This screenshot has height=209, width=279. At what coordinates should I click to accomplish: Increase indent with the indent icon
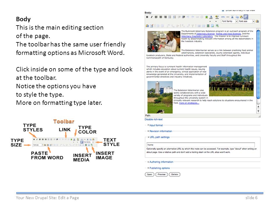pyautogui.click(x=183, y=17)
